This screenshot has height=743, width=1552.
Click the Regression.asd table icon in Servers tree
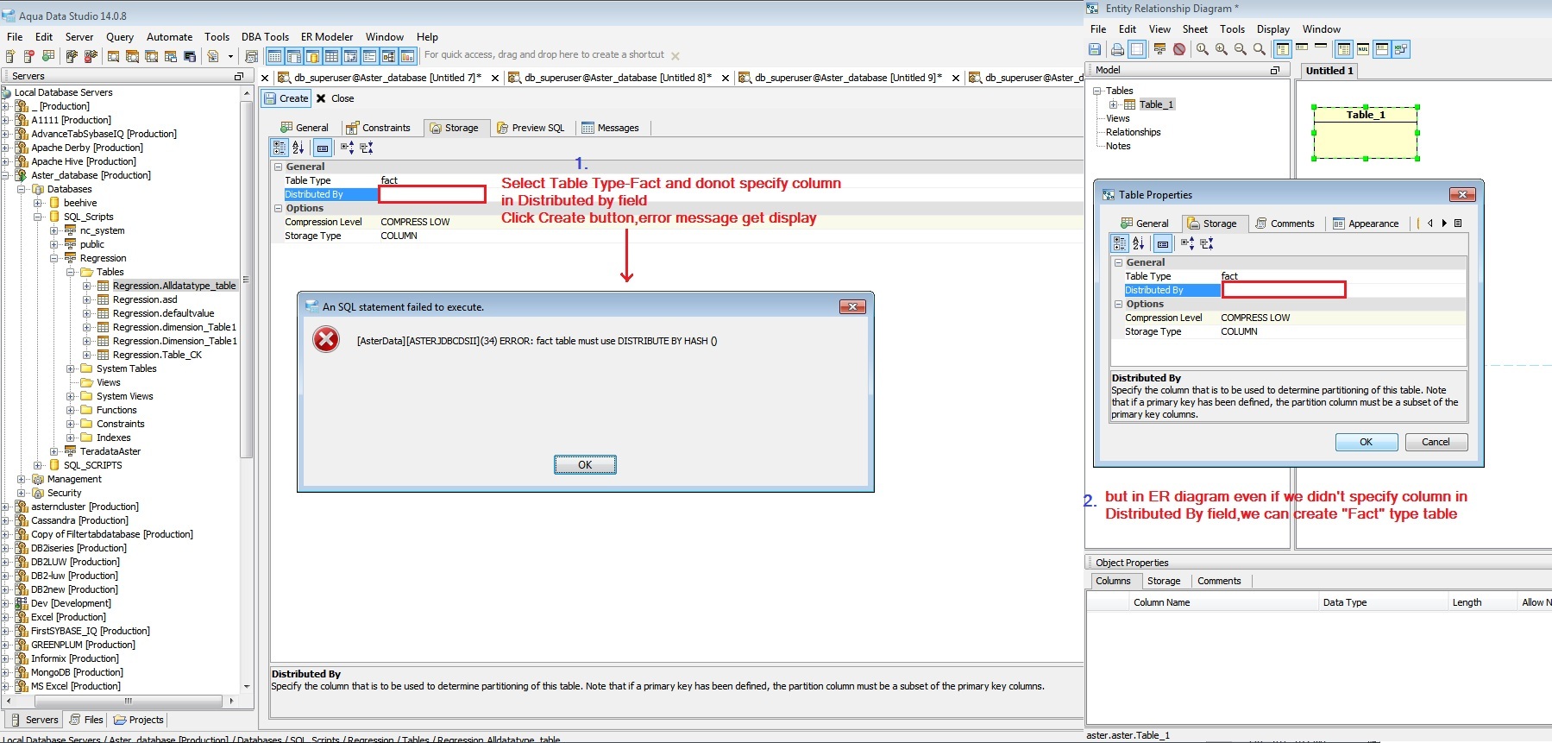pyautogui.click(x=103, y=299)
